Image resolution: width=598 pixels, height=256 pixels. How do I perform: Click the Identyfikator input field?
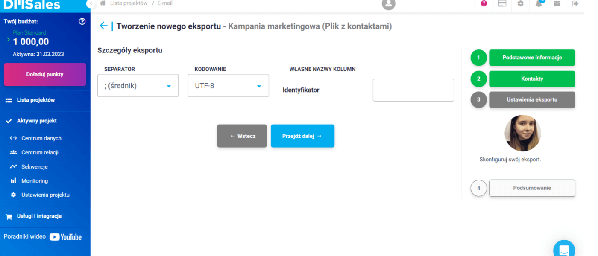coord(413,90)
